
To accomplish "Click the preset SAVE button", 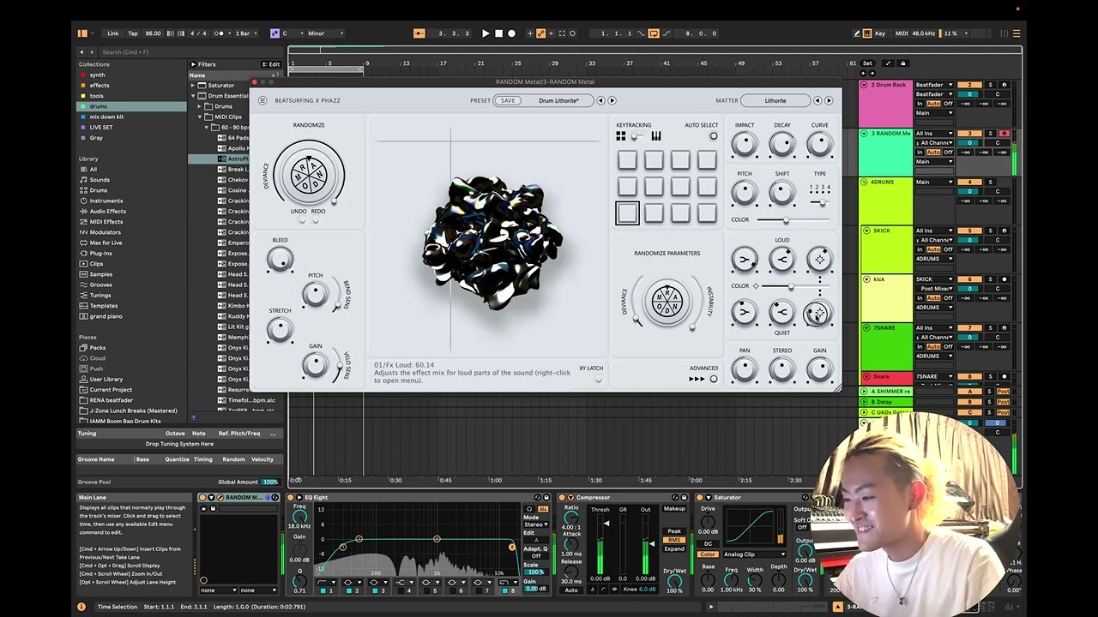I will point(509,100).
